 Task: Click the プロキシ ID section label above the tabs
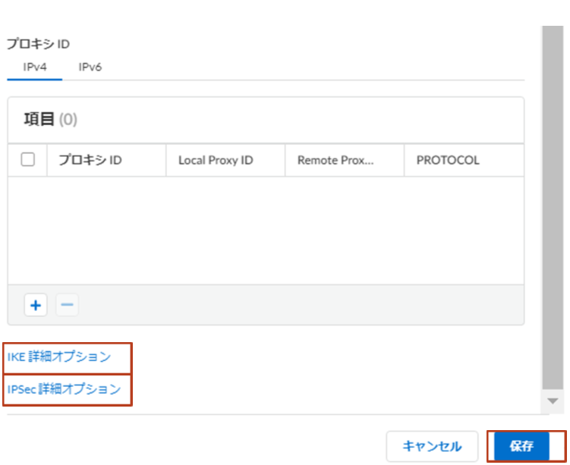(x=38, y=44)
